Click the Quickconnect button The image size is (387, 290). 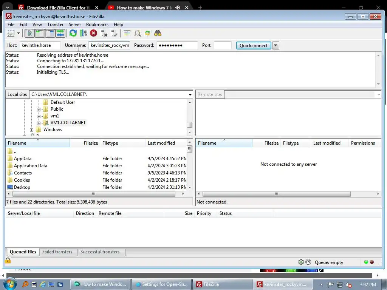pyautogui.click(x=254, y=46)
